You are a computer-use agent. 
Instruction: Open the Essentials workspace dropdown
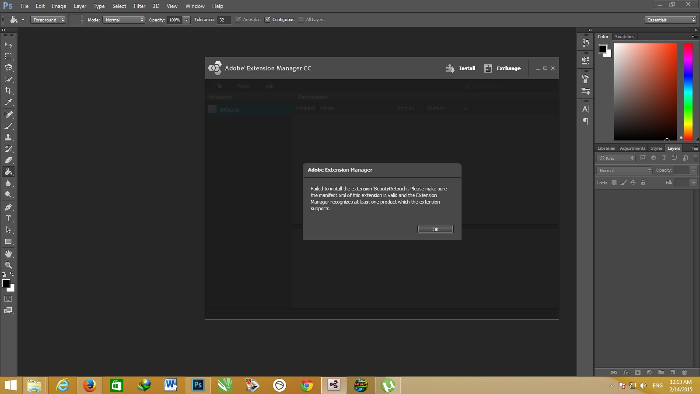[x=670, y=20]
